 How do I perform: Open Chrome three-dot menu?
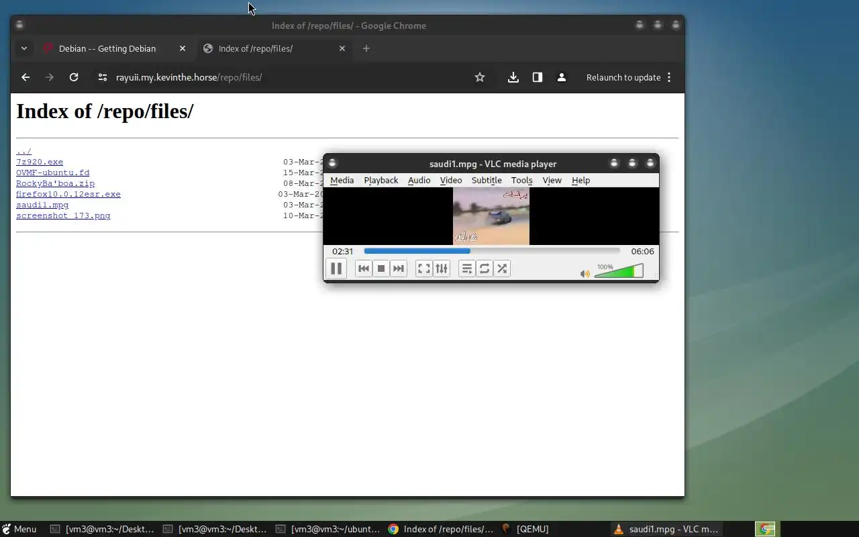coord(669,77)
